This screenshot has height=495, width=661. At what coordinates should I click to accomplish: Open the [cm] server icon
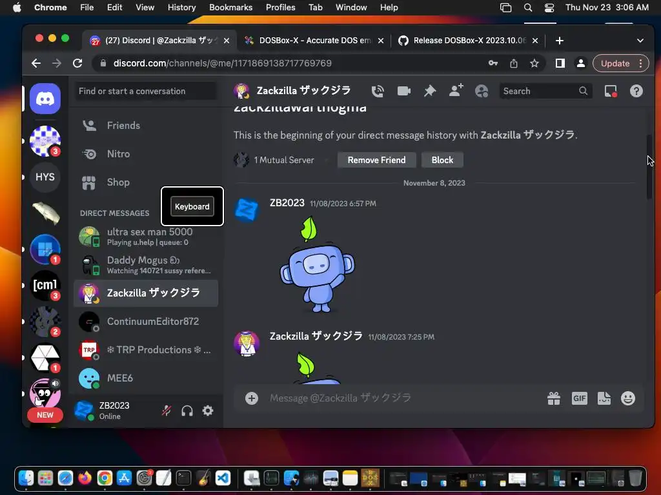click(x=45, y=286)
